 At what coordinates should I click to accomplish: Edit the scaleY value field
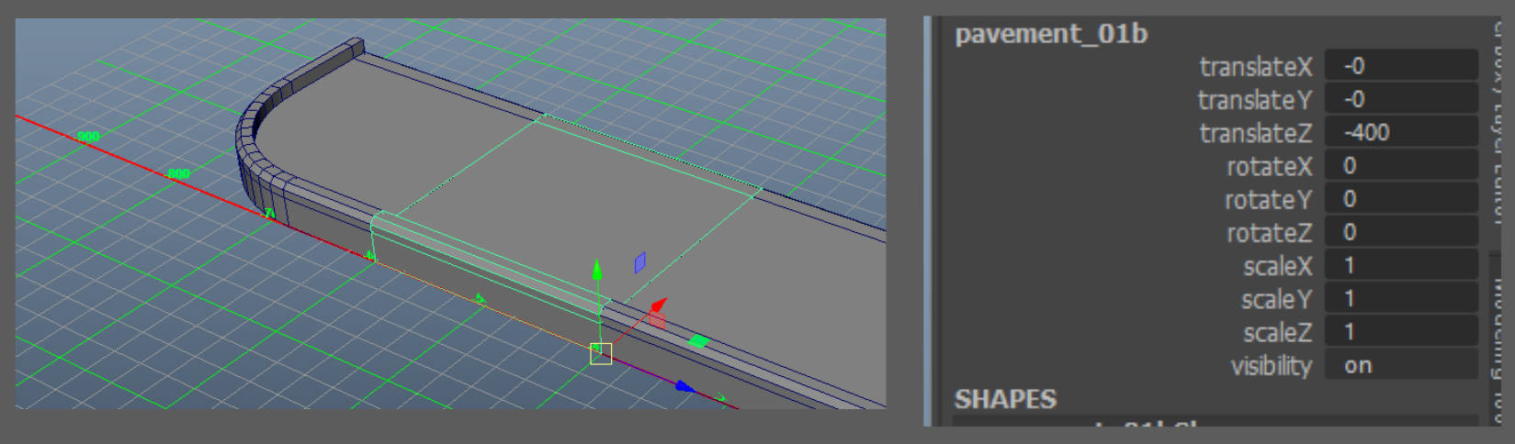(x=1400, y=298)
